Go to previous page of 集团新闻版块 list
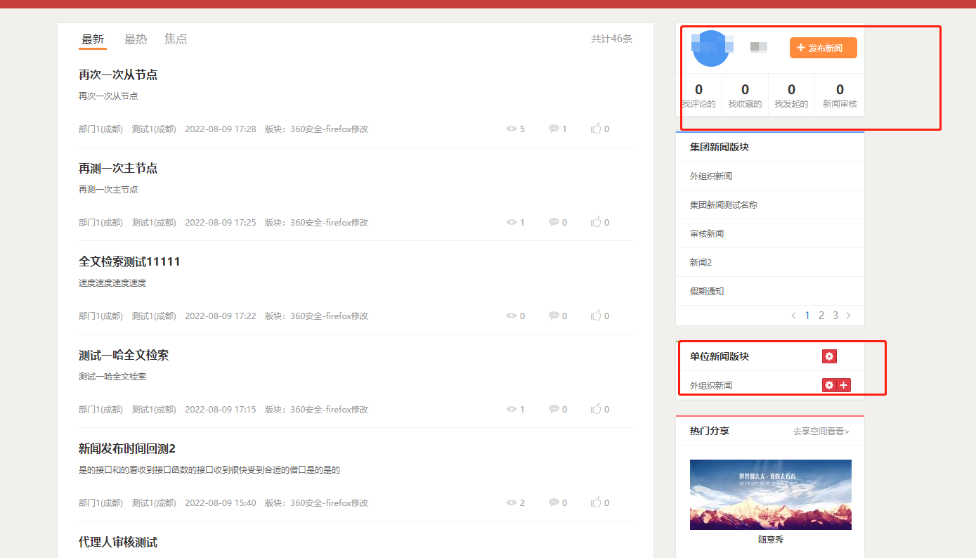This screenshot has height=558, width=976. point(793,316)
